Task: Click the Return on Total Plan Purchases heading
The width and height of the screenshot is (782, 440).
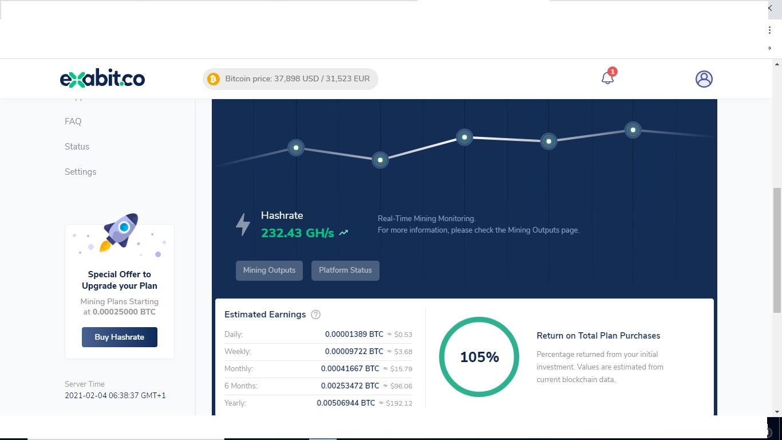Action: coord(598,336)
